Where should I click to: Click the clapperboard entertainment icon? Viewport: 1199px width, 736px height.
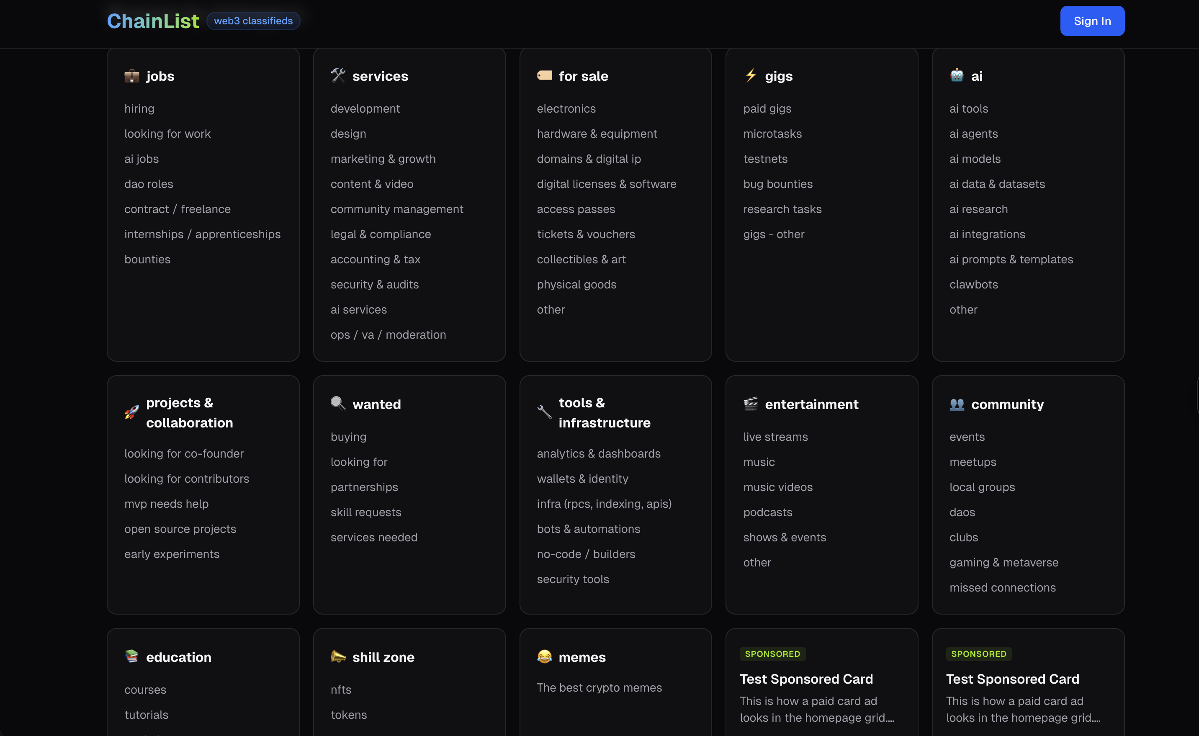(750, 404)
